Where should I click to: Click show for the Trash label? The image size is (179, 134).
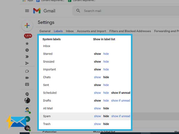(97, 124)
